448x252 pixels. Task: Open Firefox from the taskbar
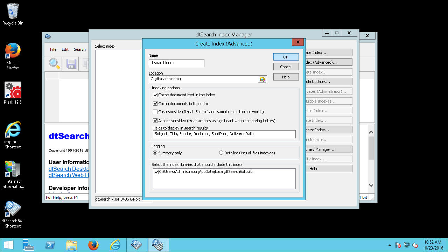coord(93,245)
